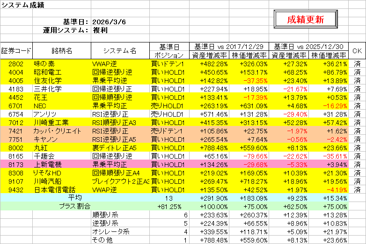Viewport: 366px width, 244px height.
Task: Select the オシレータ系 label cell
Action: coord(120,231)
